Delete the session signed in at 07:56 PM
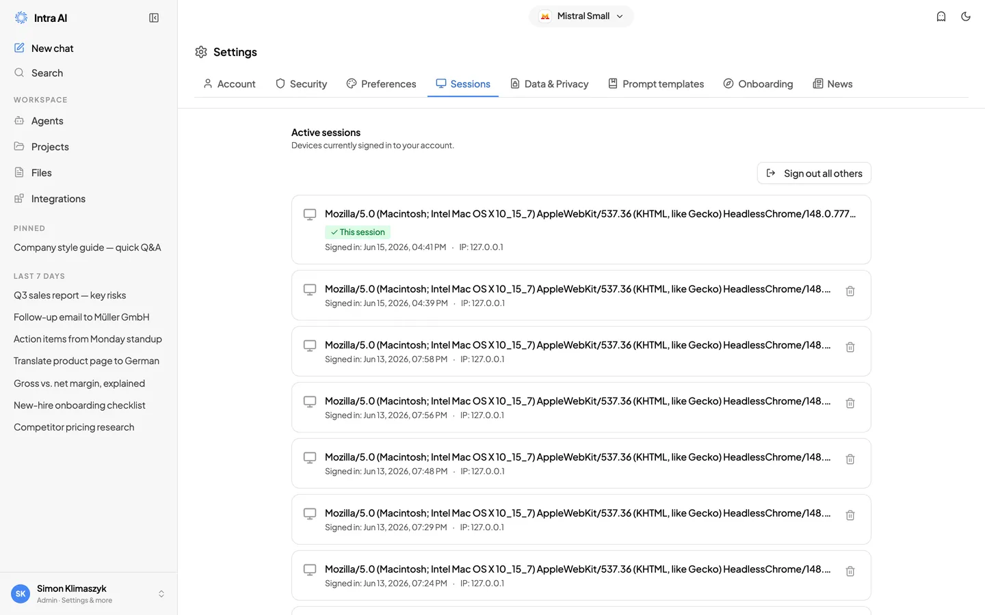 pyautogui.click(x=850, y=403)
